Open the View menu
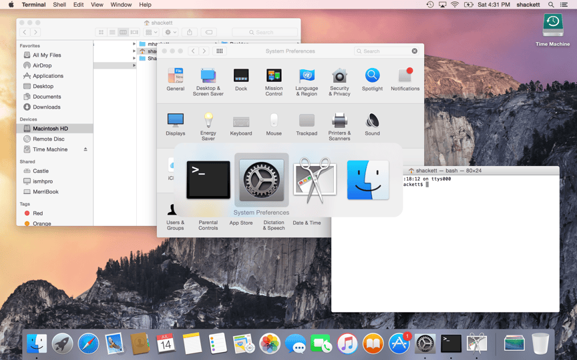The height and width of the screenshot is (360, 577). [x=97, y=5]
